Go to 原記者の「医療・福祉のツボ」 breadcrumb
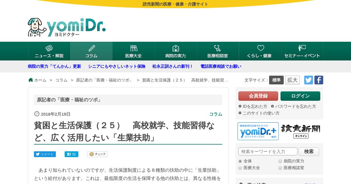This screenshot has height=184, width=351. click(104, 80)
